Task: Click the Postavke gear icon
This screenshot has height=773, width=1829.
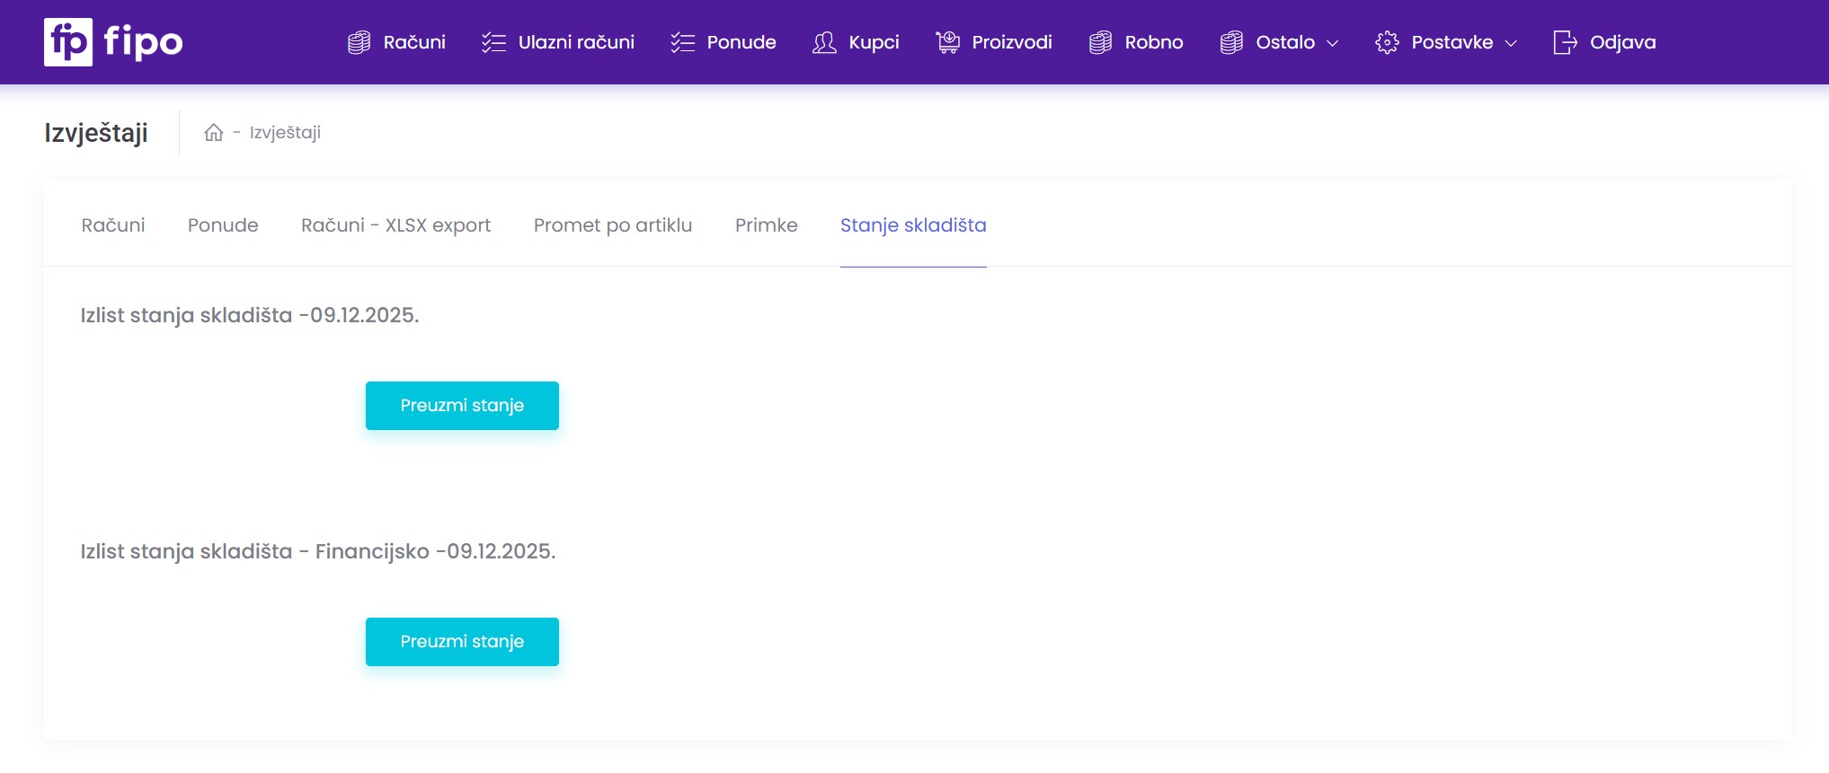Action: pos(1387,42)
